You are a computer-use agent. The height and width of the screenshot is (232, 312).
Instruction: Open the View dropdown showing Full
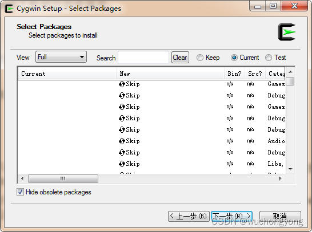(x=61, y=57)
